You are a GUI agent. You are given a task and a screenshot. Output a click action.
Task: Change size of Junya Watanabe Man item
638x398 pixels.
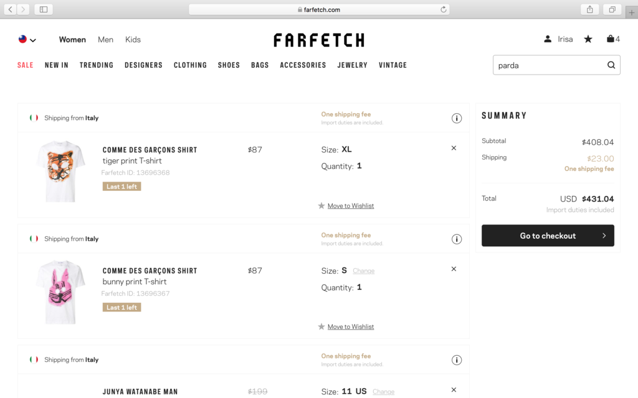(383, 392)
